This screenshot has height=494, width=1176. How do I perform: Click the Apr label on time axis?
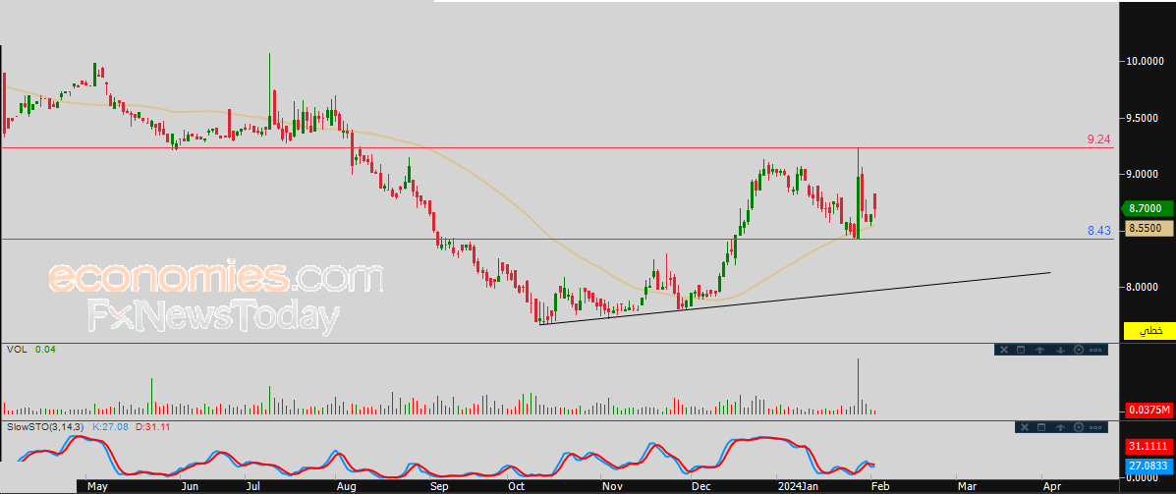pos(1052,486)
